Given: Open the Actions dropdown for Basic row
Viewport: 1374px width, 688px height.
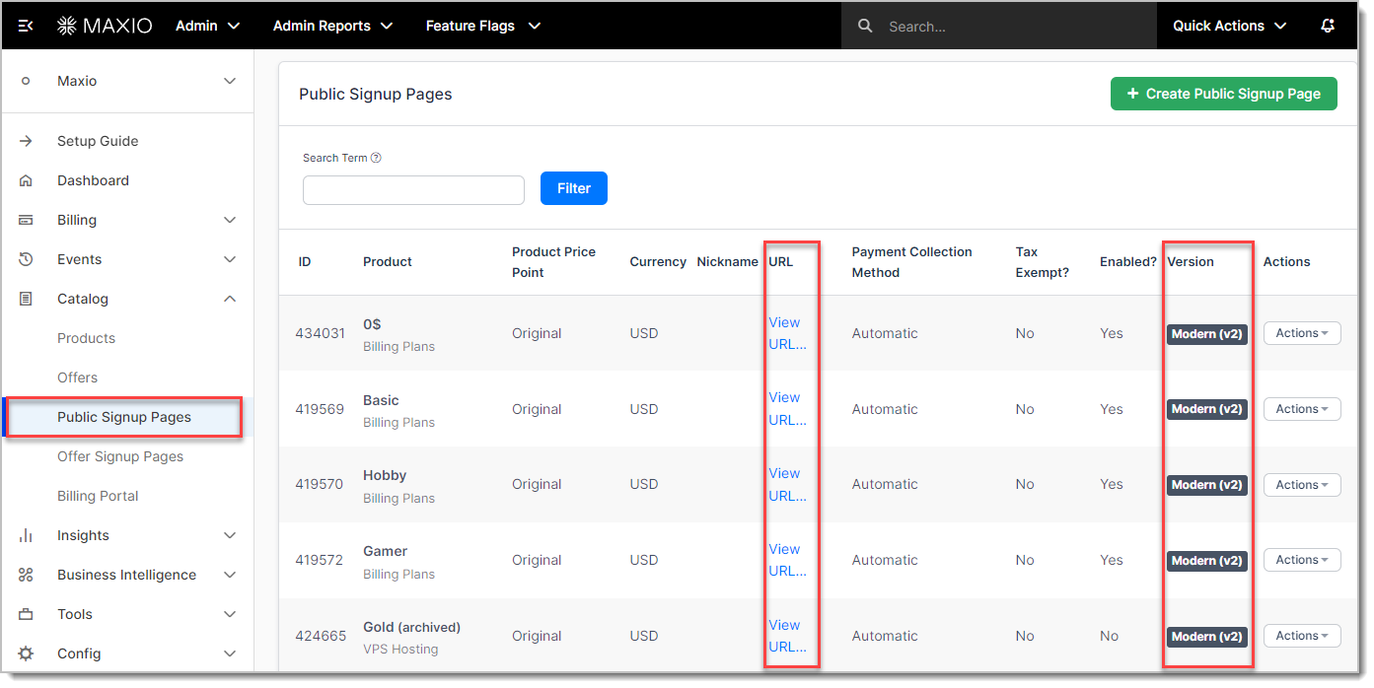Looking at the screenshot, I should pyautogui.click(x=1301, y=409).
